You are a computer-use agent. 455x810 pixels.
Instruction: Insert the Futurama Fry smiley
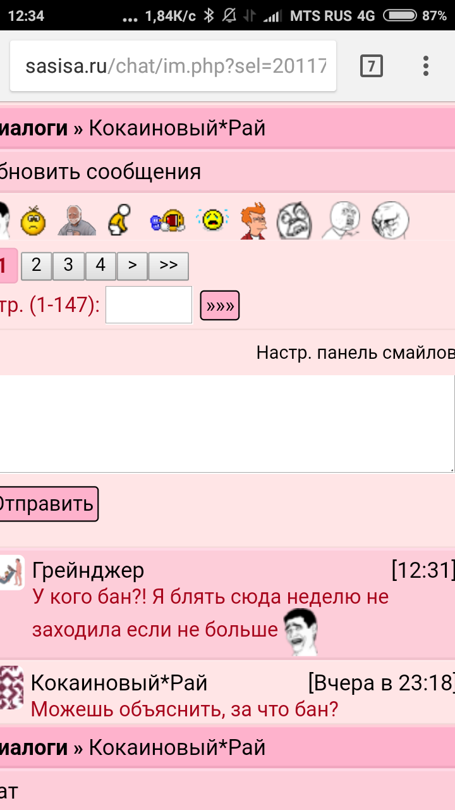pos(254,221)
